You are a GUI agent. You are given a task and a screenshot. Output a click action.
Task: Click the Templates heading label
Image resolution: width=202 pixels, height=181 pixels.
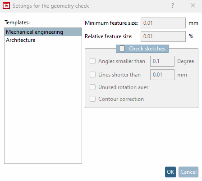[x=17, y=23]
